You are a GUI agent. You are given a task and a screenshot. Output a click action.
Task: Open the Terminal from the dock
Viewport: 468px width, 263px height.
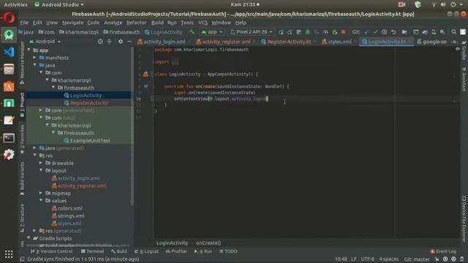coord(9,138)
